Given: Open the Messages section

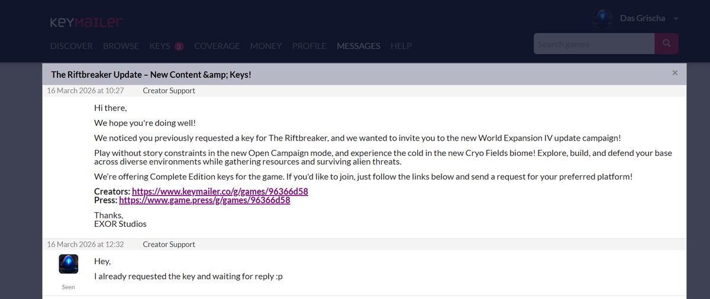Looking at the screenshot, I should coord(359,45).
